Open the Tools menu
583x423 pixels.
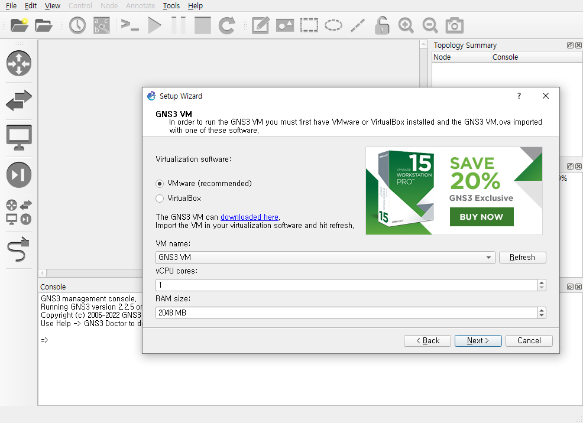171,5
